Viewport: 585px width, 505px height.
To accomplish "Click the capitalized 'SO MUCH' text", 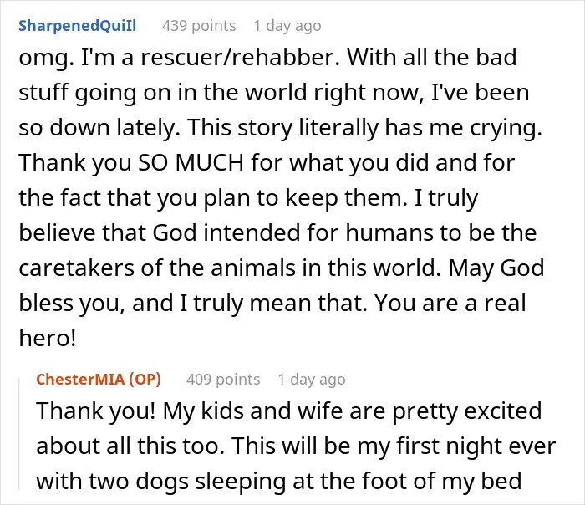I will [191, 162].
